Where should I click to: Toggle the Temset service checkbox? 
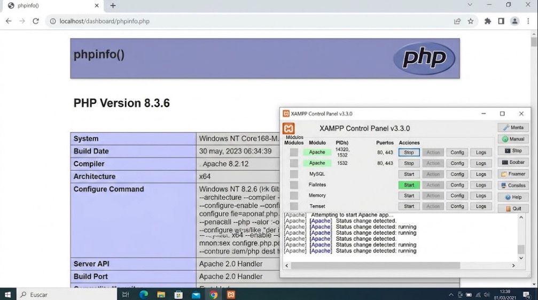tap(294, 206)
